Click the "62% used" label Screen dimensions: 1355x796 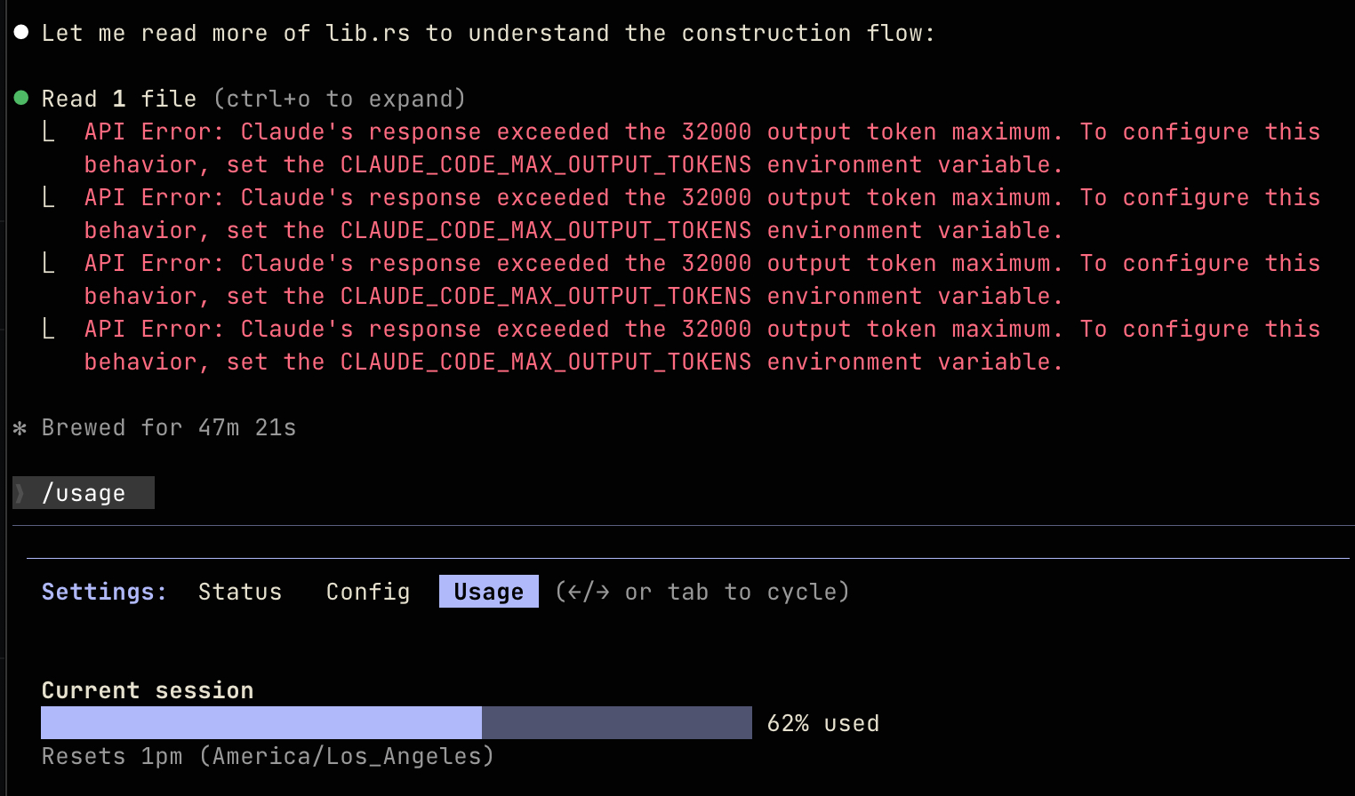pyautogui.click(x=822, y=723)
